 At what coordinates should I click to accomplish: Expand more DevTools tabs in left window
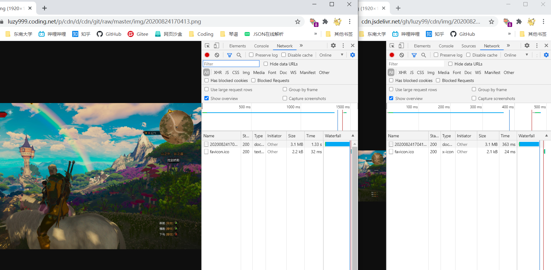[x=301, y=46]
